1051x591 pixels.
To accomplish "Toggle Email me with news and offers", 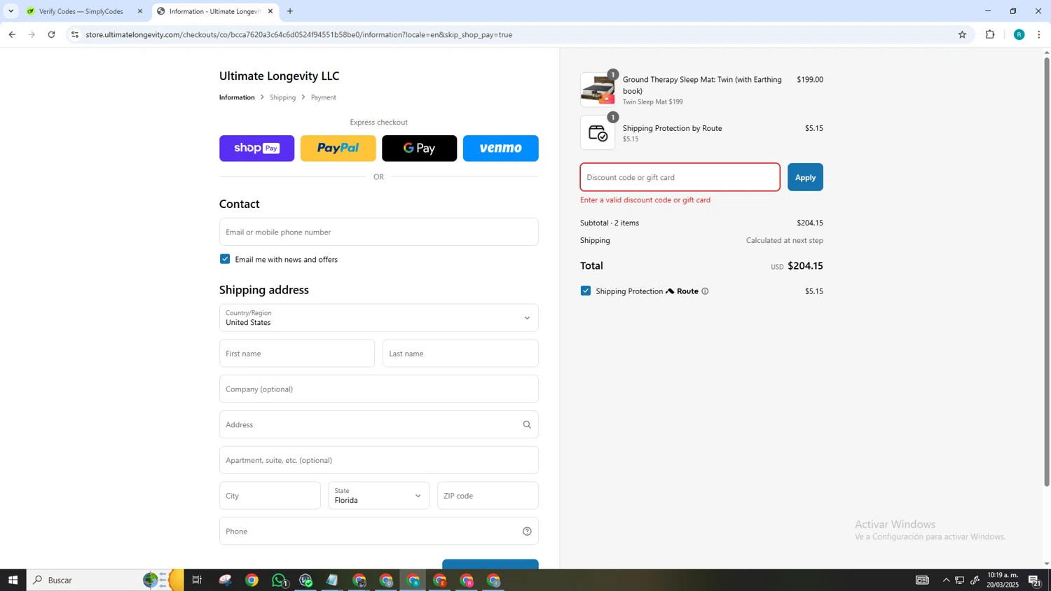I will pos(225,259).
